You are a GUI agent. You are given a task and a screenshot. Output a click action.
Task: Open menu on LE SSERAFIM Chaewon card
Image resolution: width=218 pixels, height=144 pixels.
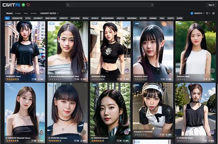click(85, 86)
